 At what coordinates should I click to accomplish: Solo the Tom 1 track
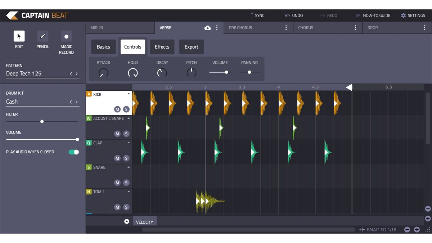tap(126, 207)
